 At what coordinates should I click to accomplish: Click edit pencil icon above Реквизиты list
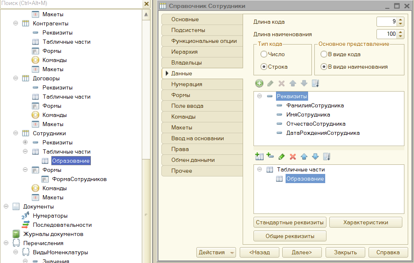pos(270,84)
